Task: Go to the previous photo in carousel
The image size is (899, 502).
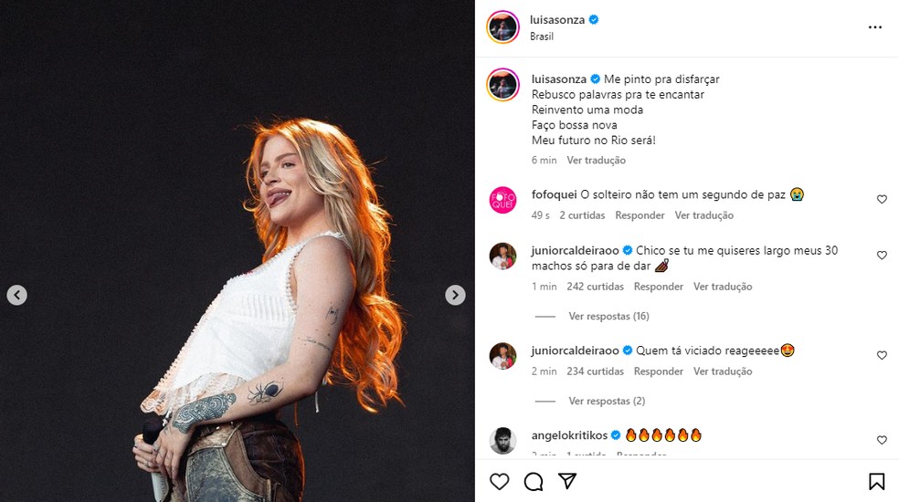Action: point(17,295)
